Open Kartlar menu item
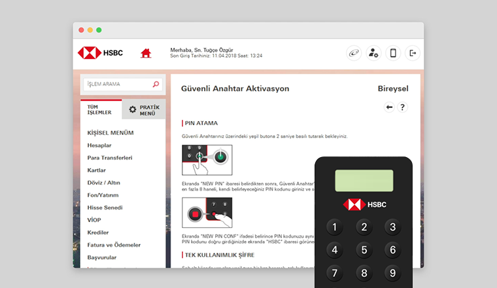This screenshot has height=288, width=497. [x=96, y=170]
